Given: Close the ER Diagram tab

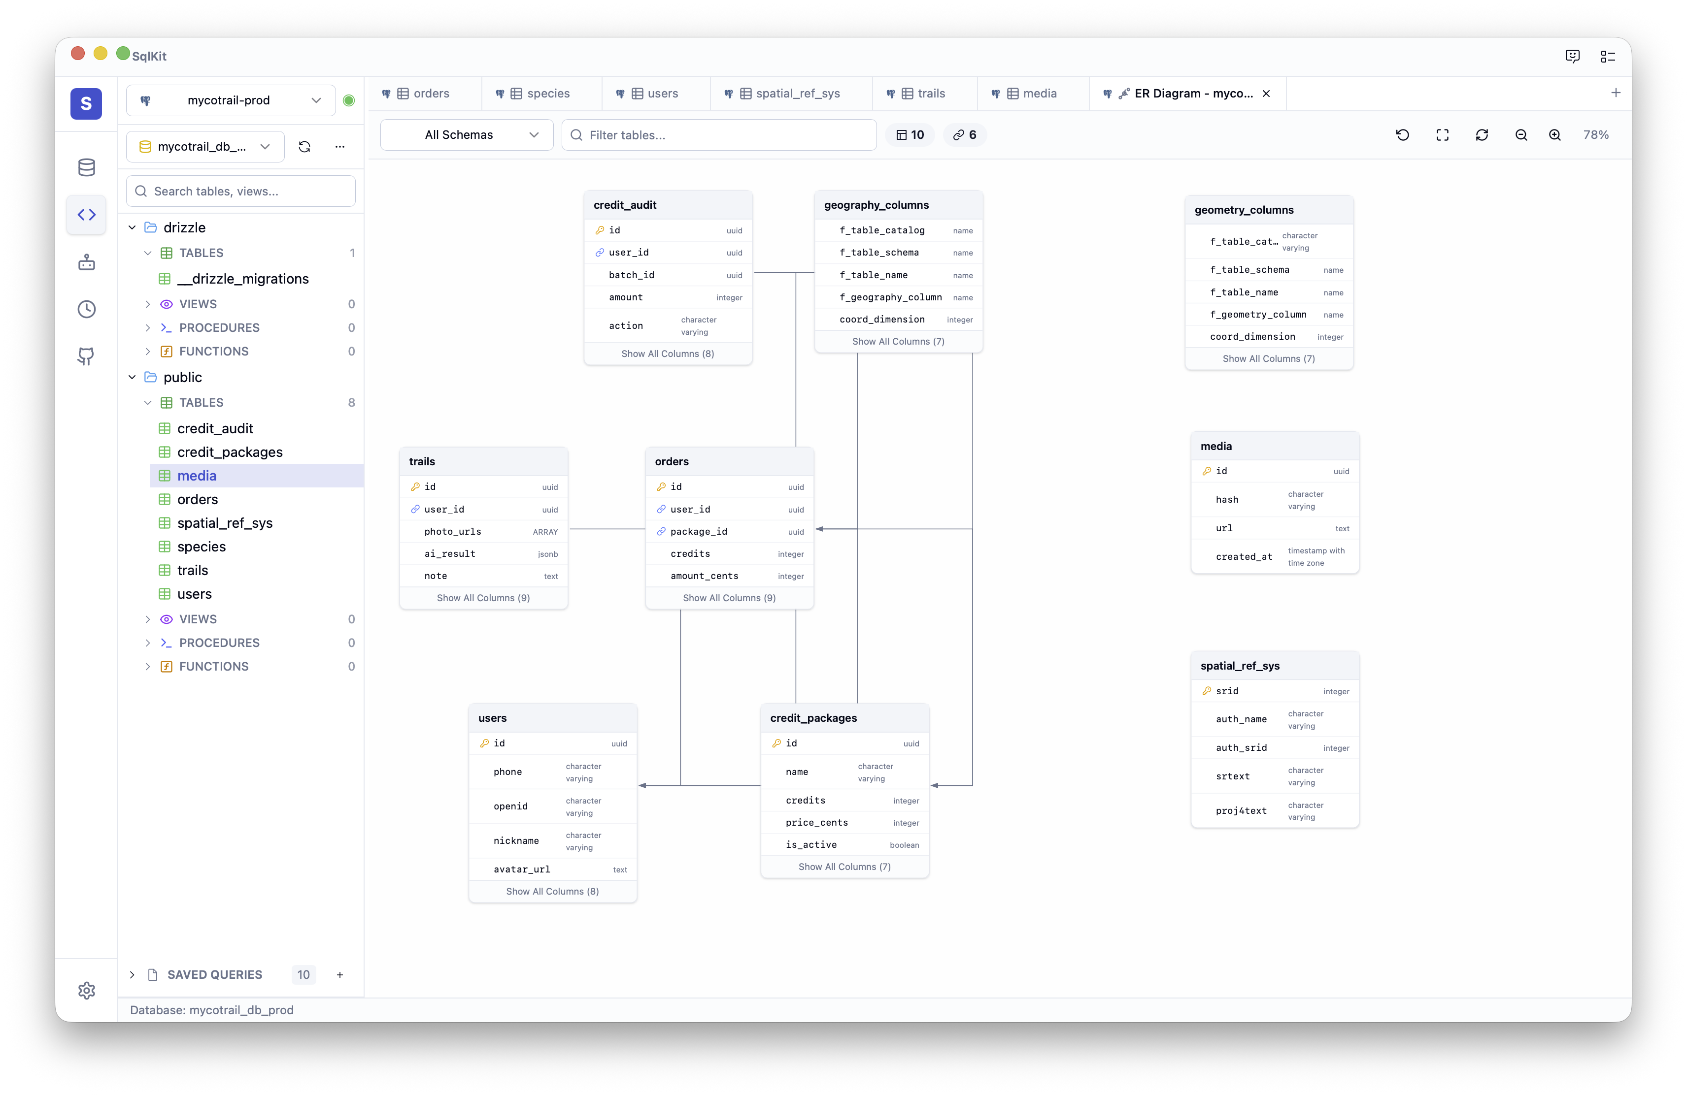Looking at the screenshot, I should coord(1266,94).
